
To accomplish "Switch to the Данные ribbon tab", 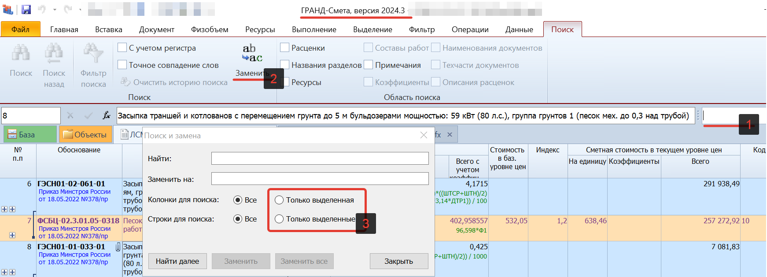I will [x=519, y=30].
